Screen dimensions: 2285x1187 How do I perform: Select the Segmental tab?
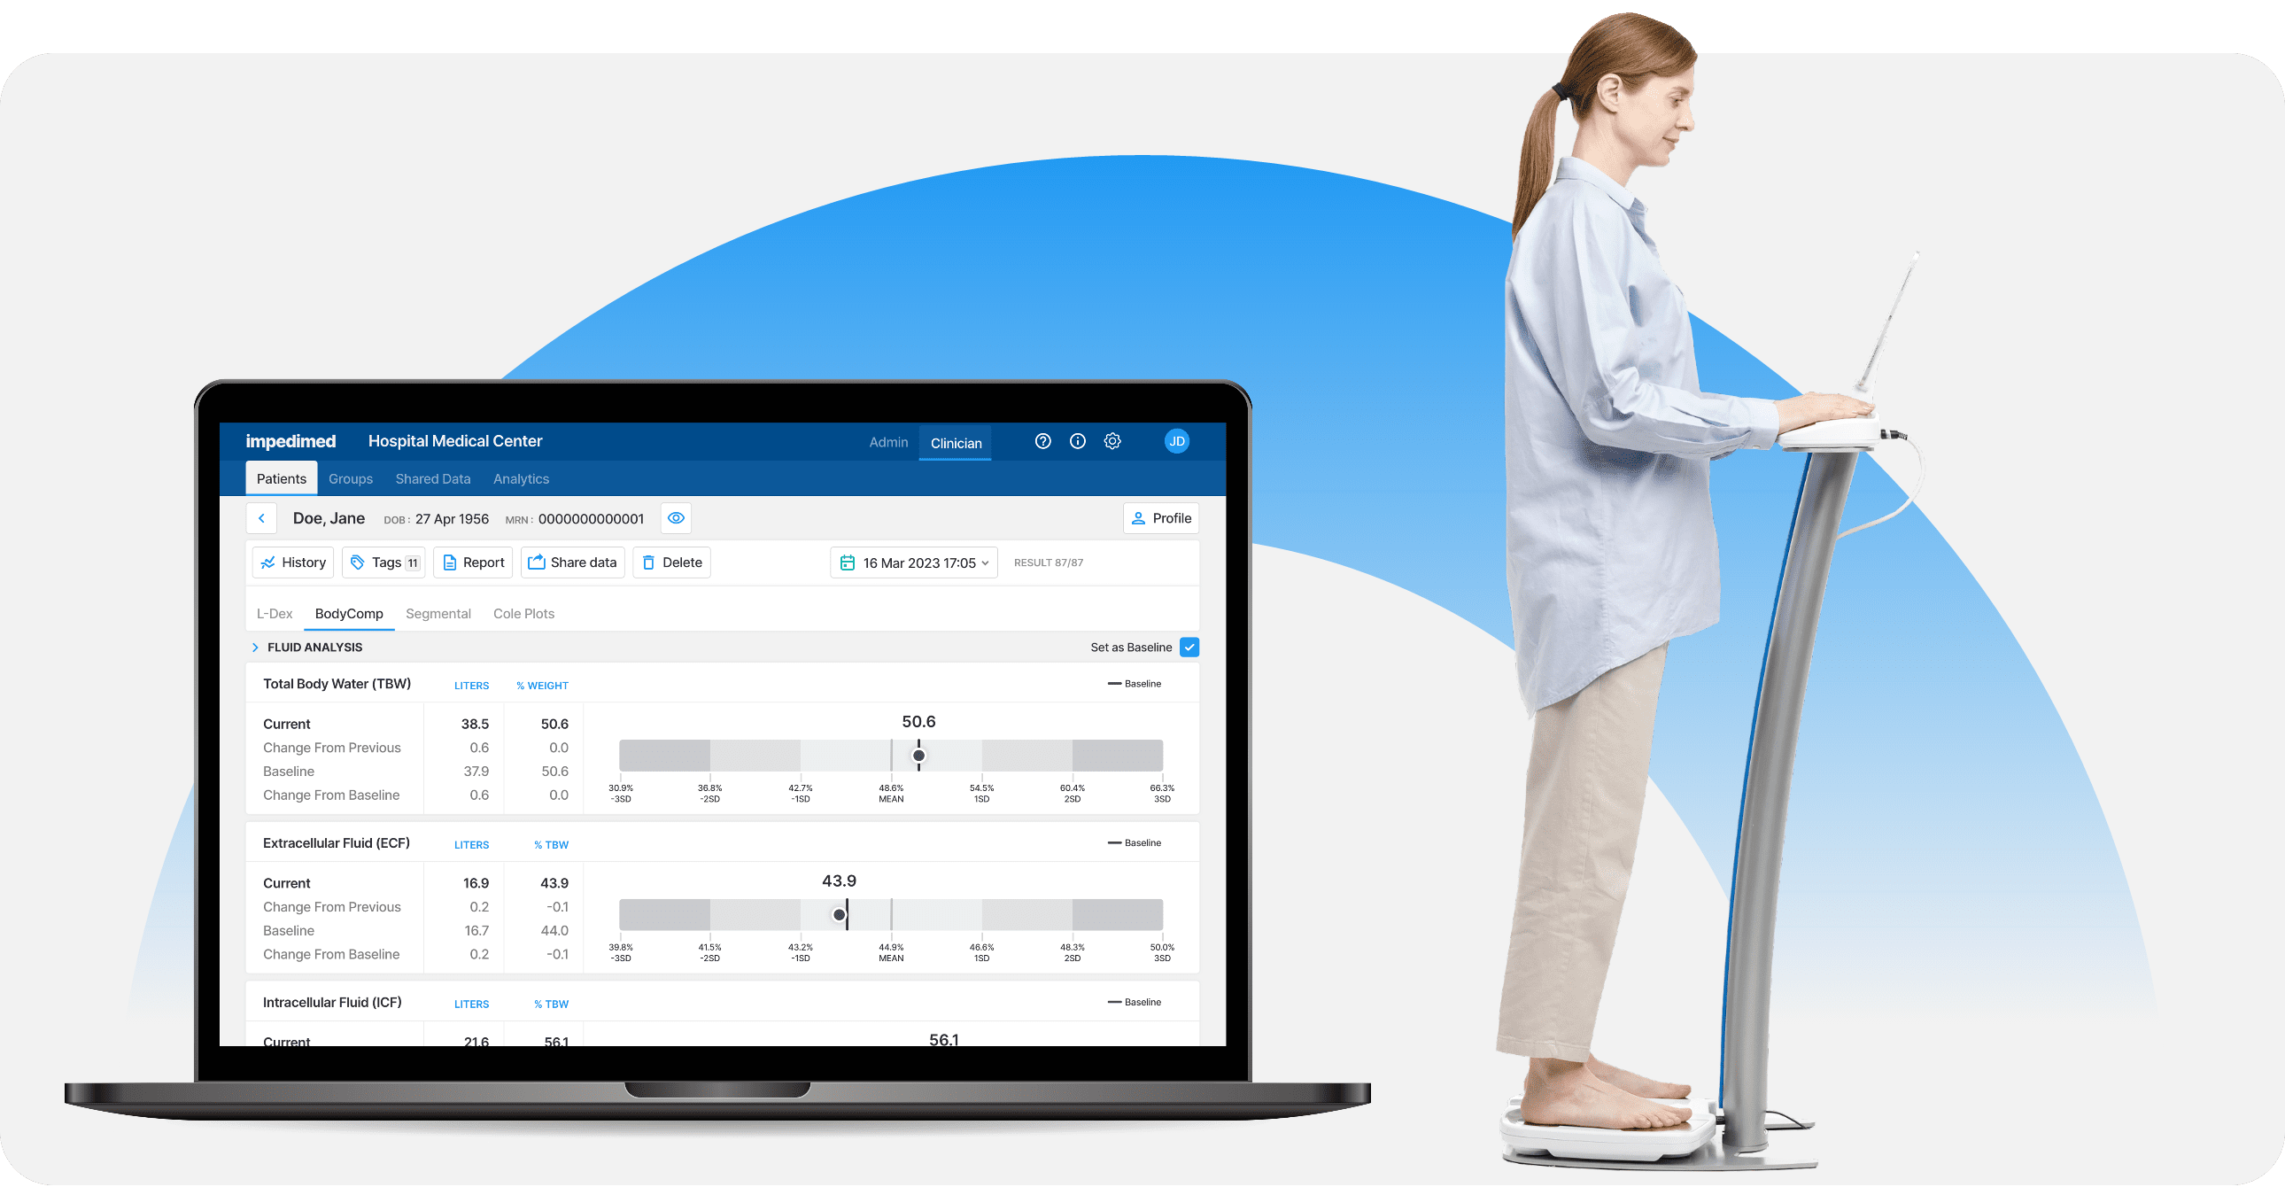click(437, 612)
